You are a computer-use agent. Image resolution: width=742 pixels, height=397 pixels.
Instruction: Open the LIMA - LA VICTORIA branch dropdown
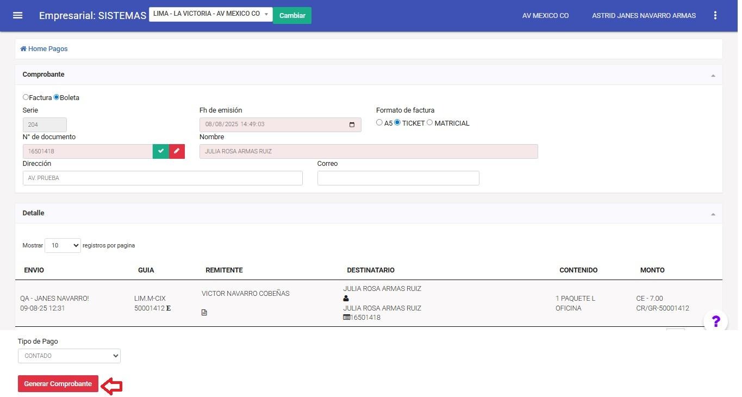click(x=210, y=14)
